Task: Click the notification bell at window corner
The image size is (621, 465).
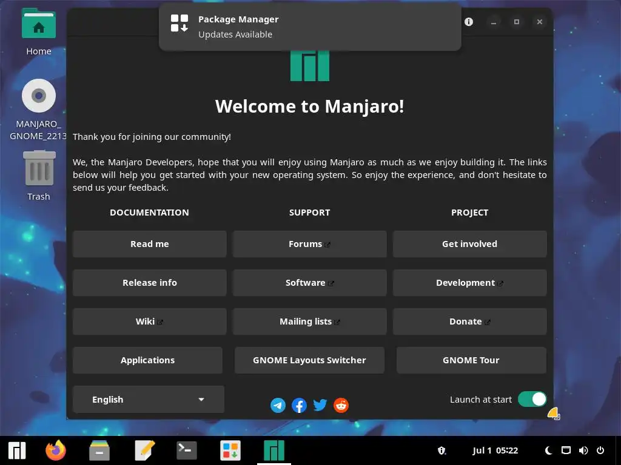Action: (x=553, y=414)
